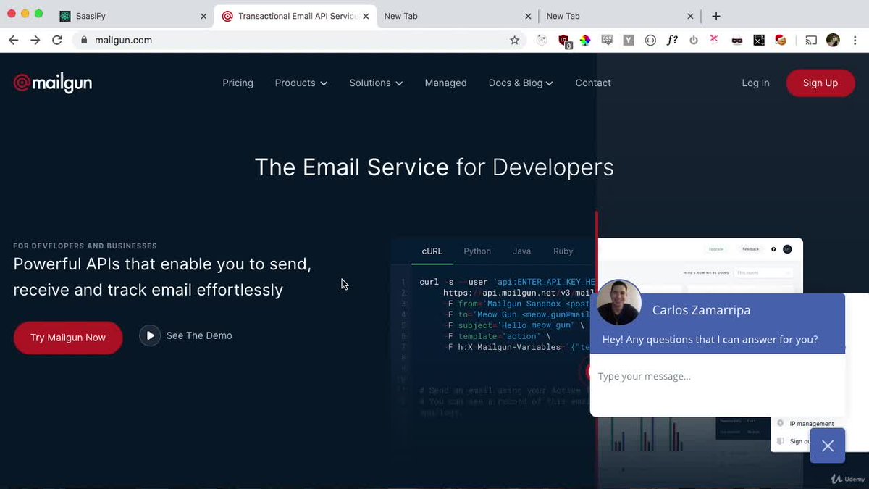Click the Feedback button in dashboard preview
869x489 pixels.
pos(750,249)
